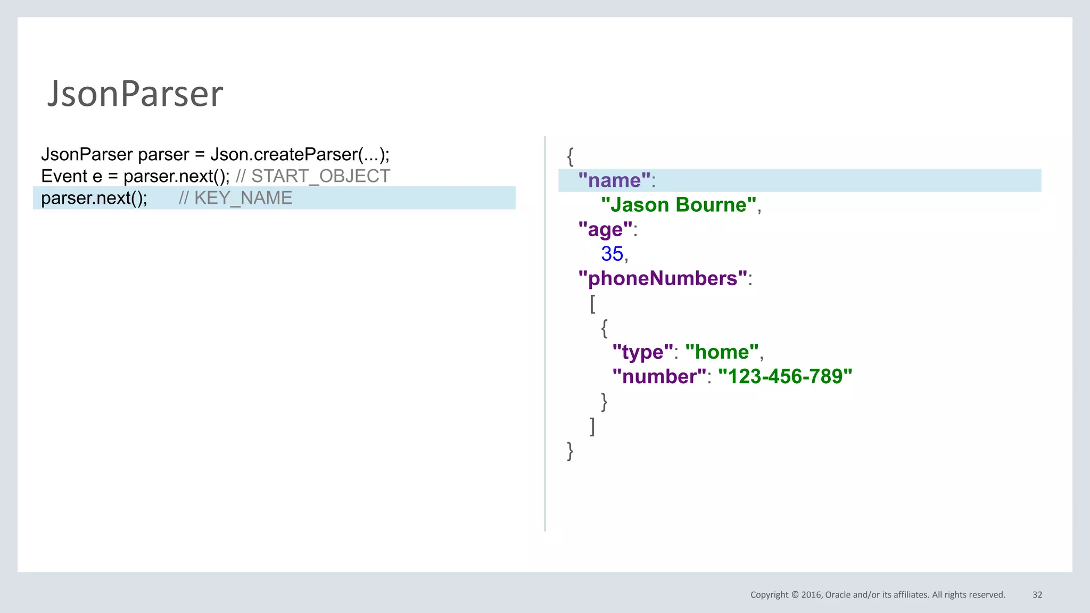Click the "age" key
1090x613 pixels.
[x=605, y=229]
